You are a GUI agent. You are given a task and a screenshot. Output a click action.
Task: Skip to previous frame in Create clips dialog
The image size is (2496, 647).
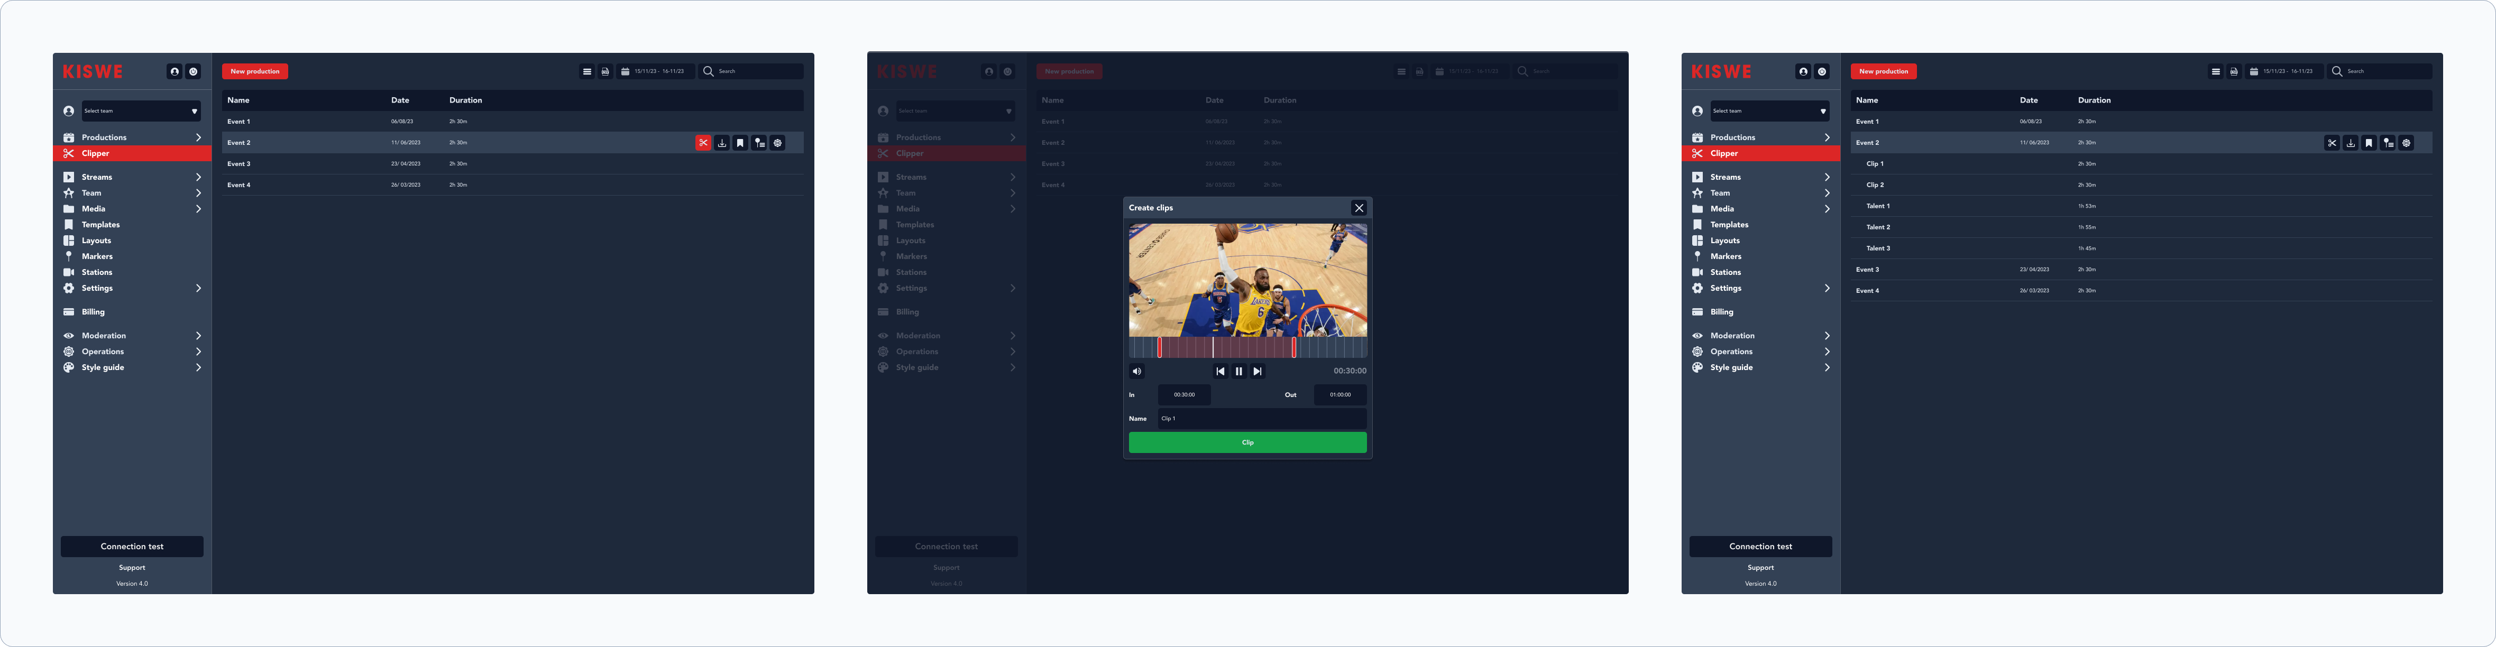tap(1221, 371)
